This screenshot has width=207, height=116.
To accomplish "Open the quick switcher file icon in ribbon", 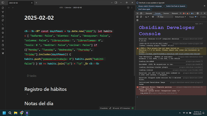I will (3, 8).
